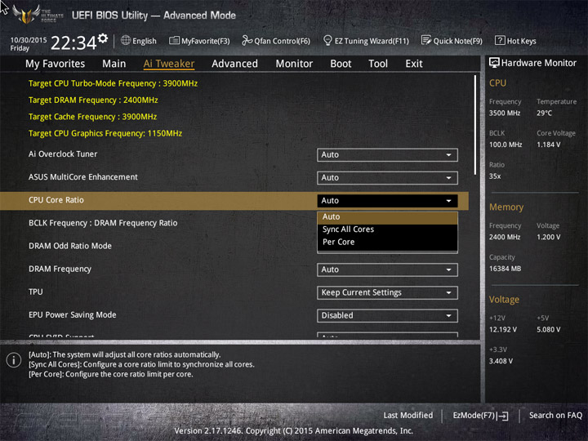This screenshot has height=441, width=588.
Task: Click the EZ Tuning Wizard(F11) label
Action: [x=372, y=41]
